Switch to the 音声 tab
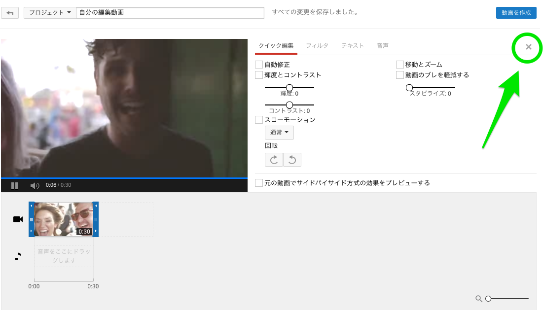This screenshot has width=543, height=310. tap(383, 46)
